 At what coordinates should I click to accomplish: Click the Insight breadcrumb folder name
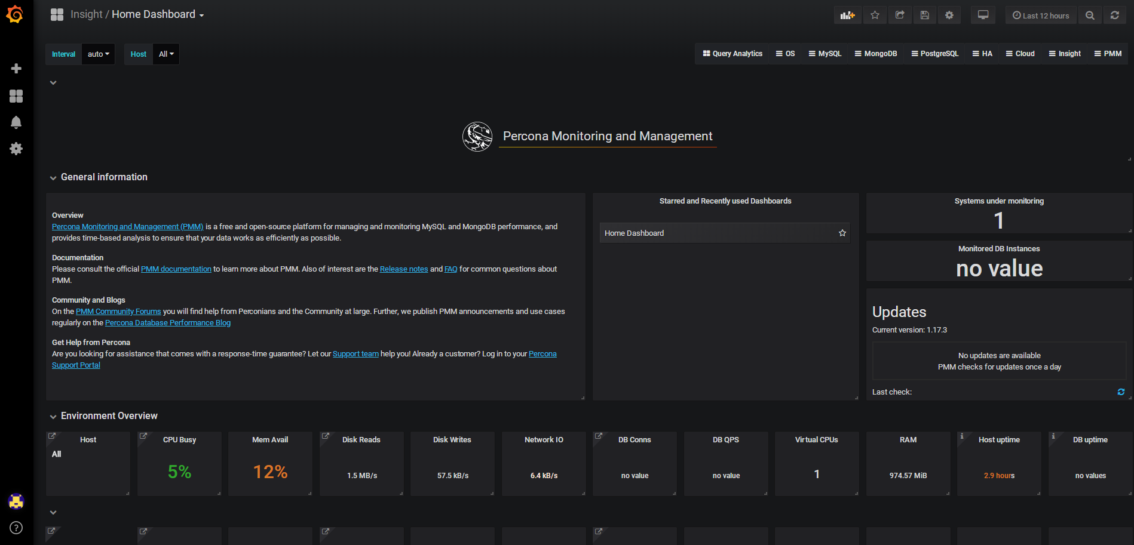pyautogui.click(x=87, y=14)
